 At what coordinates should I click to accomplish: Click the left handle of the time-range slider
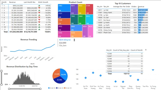(x=9, y=89)
